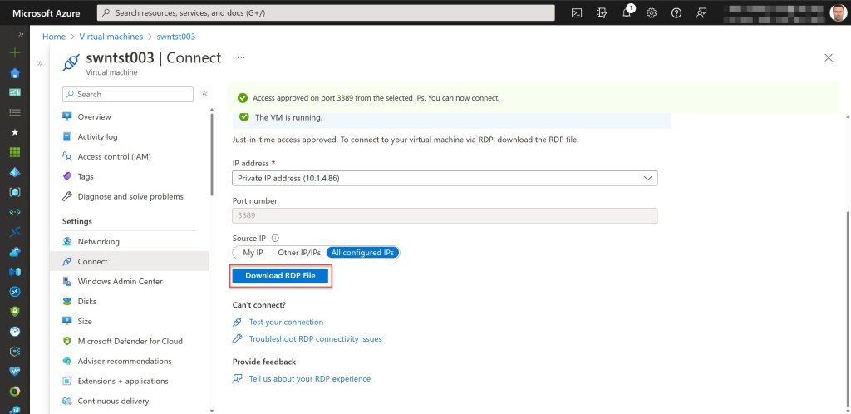Choose the All configured IPs option
Screen dimensions: 851x414
pos(363,252)
